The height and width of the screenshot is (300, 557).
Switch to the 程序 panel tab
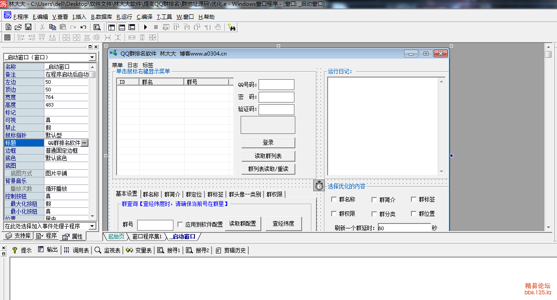[x=47, y=236]
